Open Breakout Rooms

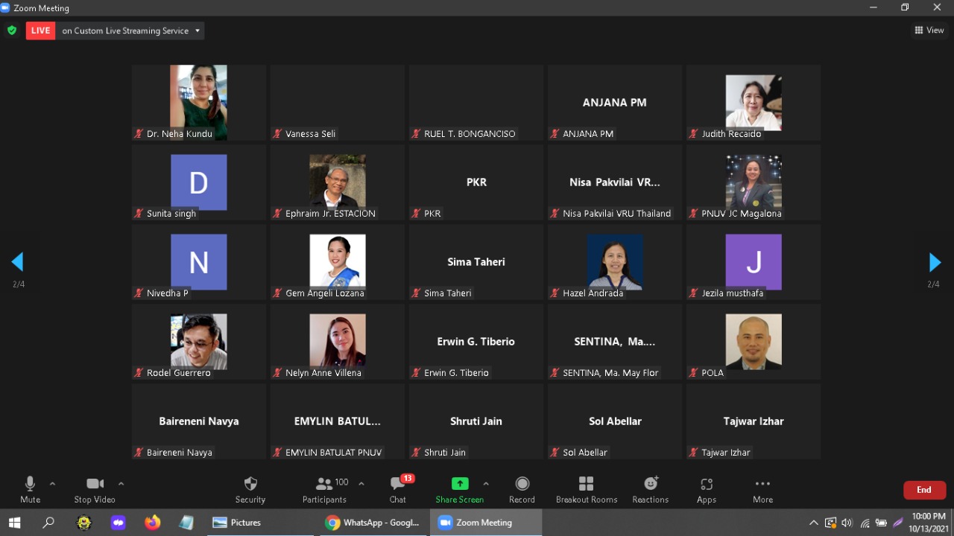tap(587, 490)
